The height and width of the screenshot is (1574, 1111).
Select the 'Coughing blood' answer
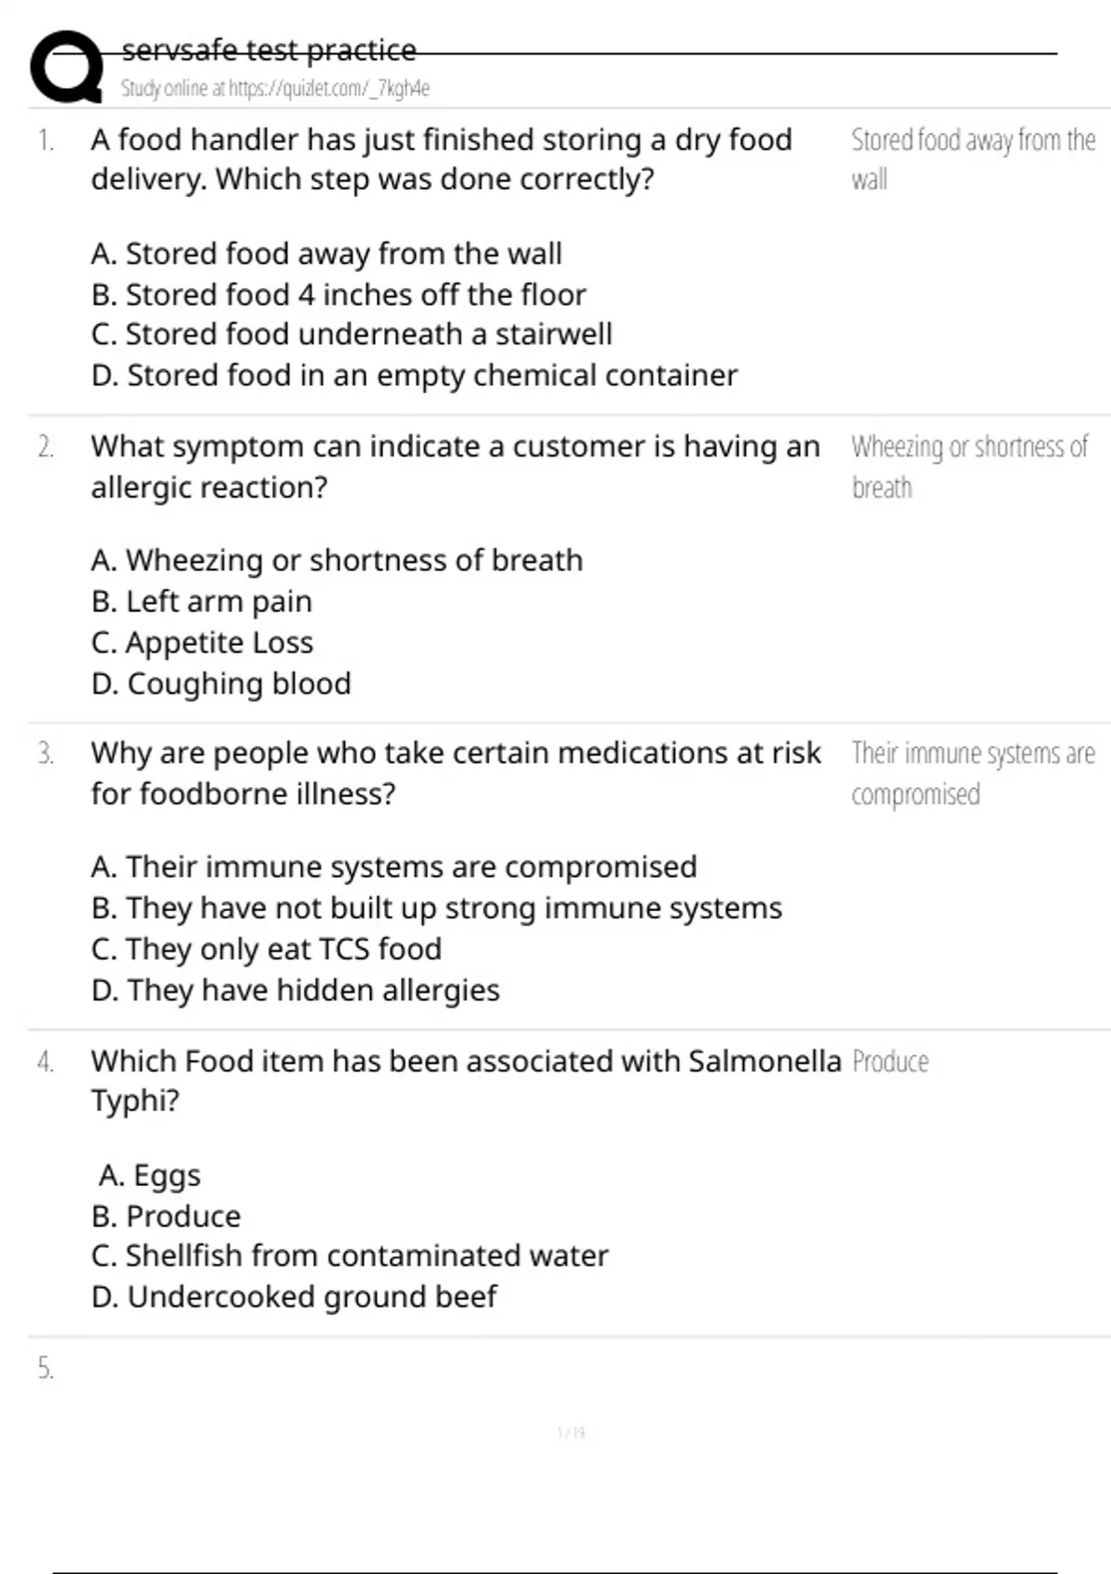(x=221, y=683)
